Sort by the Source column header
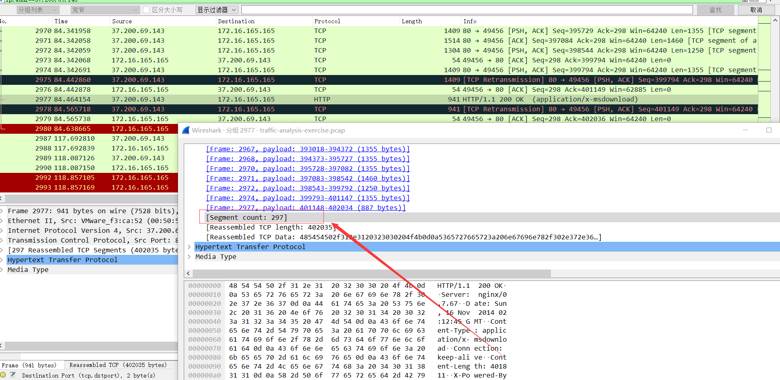This screenshot has width=780, height=380. (x=163, y=21)
